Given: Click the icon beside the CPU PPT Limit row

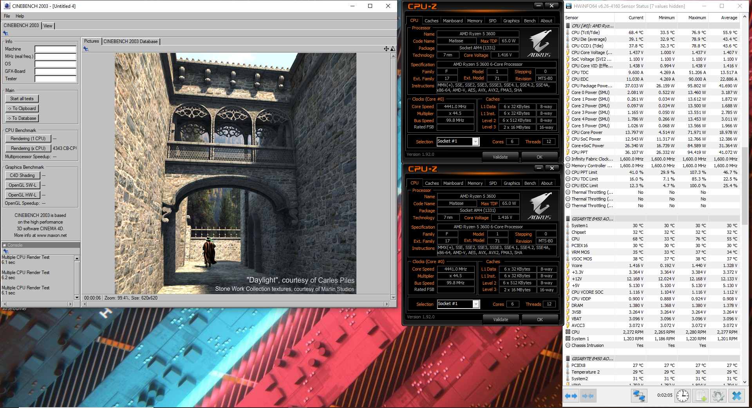Looking at the screenshot, I should (568, 172).
